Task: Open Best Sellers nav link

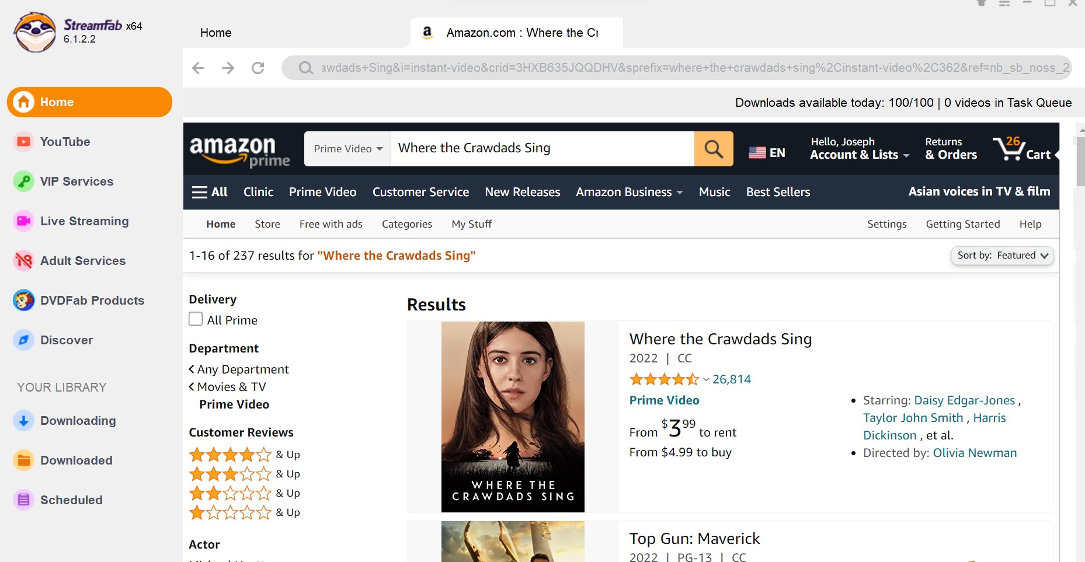Action: [x=778, y=192]
